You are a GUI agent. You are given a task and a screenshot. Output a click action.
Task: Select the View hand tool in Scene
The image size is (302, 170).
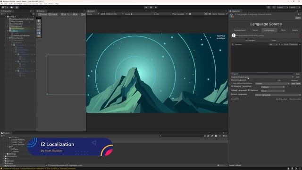(x=39, y=21)
